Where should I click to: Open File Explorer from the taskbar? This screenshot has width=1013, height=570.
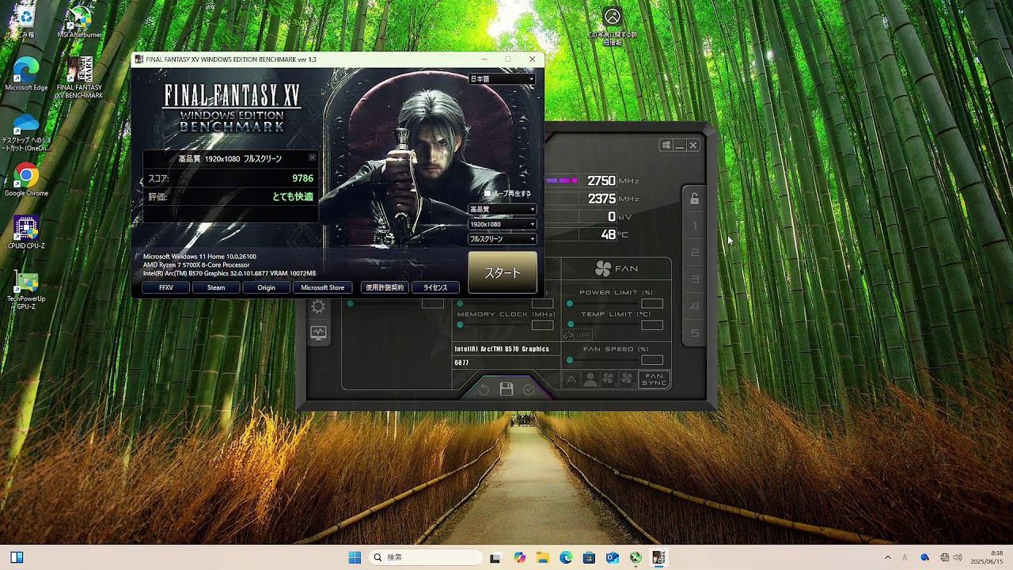542,557
